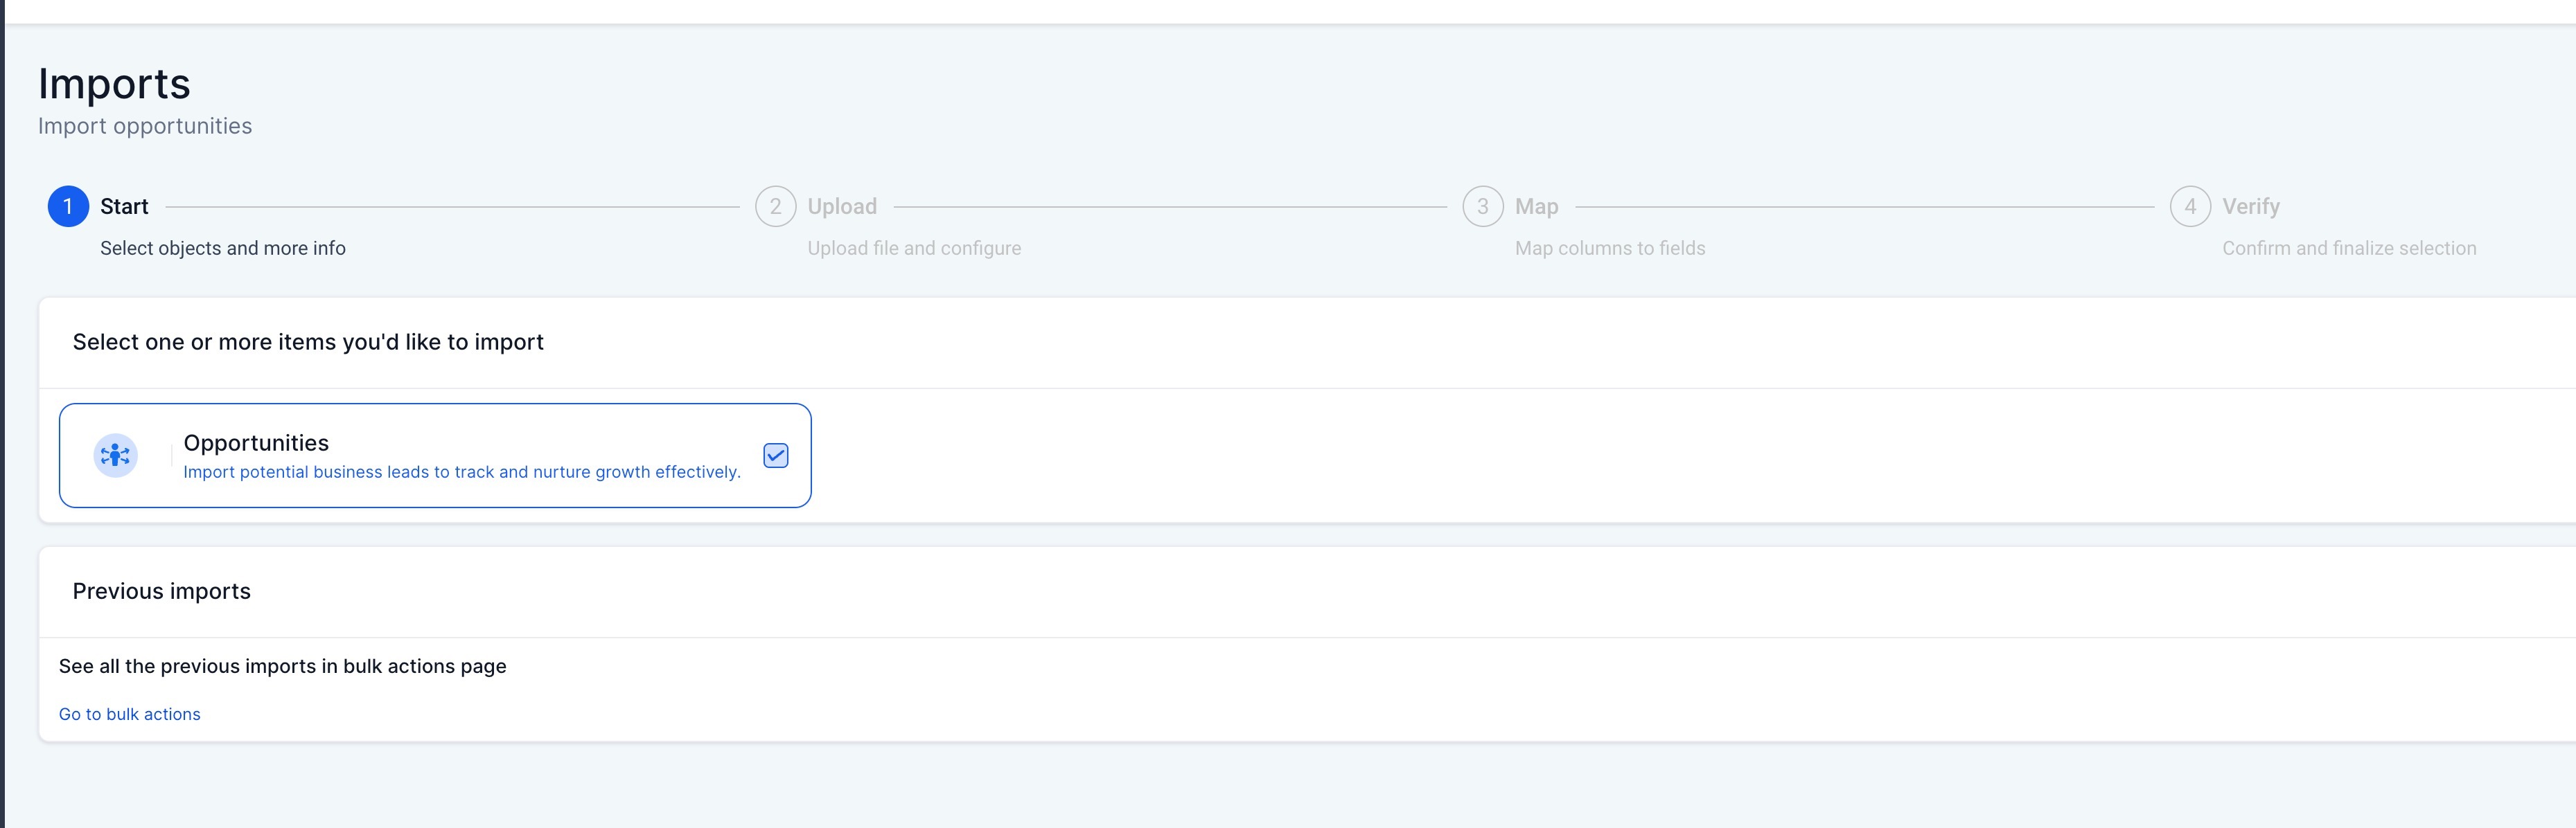Uncheck the Opportunities checkbox

[776, 456]
